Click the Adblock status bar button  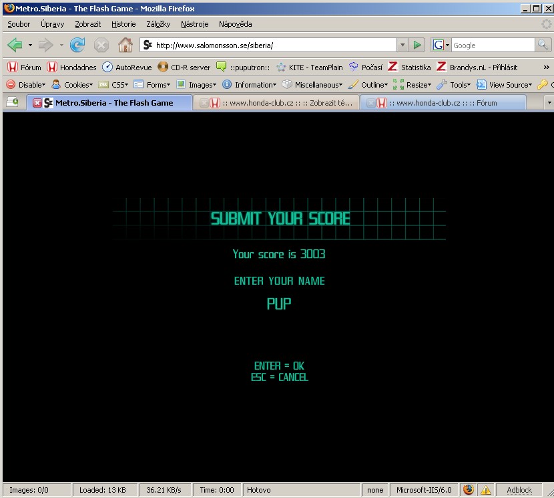(x=519, y=490)
